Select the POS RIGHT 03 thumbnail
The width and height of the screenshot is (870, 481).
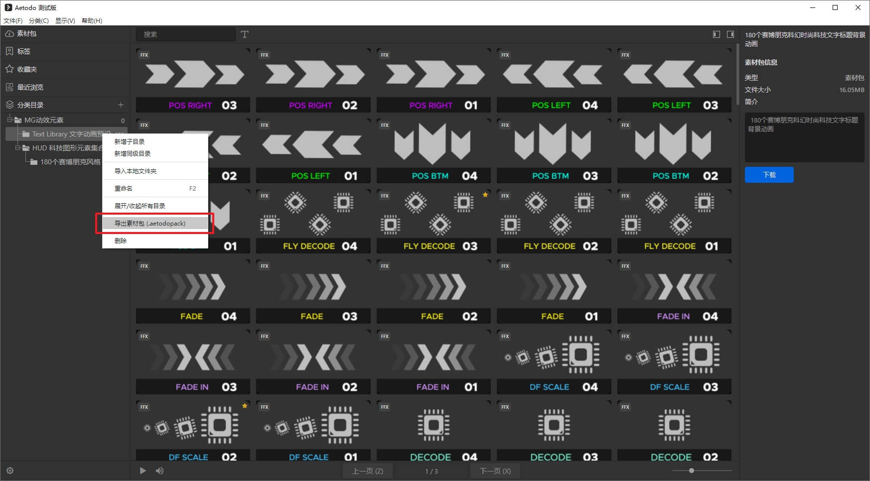193,80
